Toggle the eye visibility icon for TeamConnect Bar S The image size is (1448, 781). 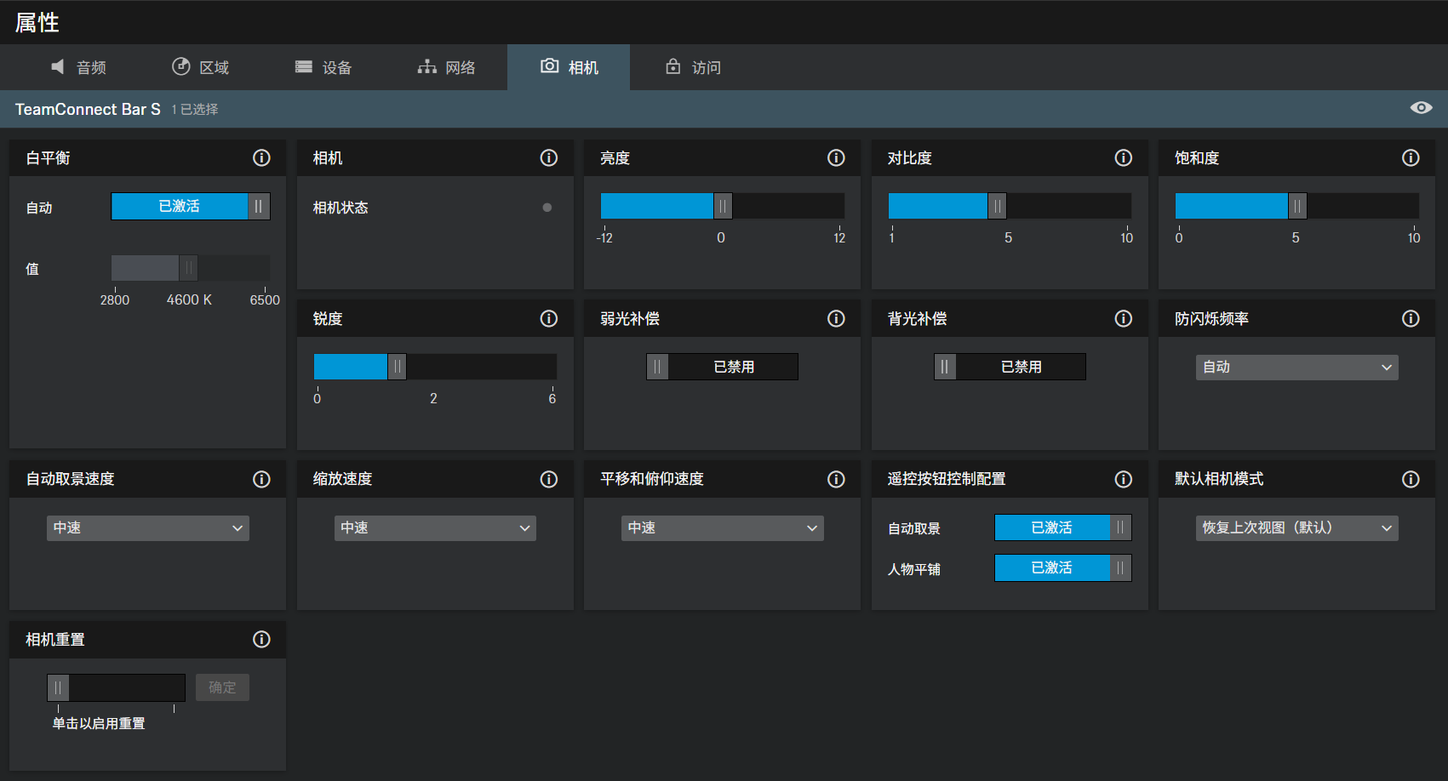coord(1421,108)
